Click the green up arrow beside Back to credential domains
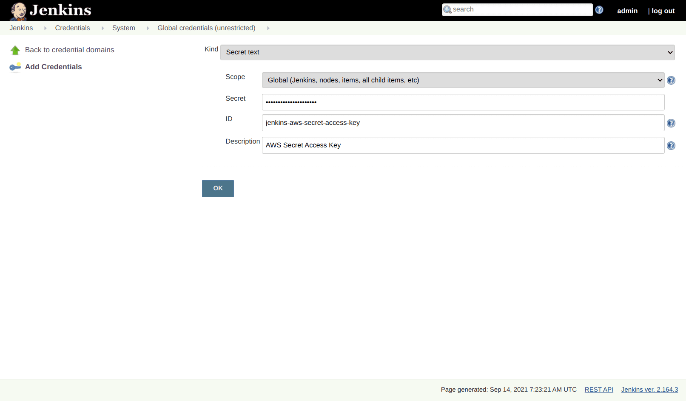The width and height of the screenshot is (686, 401). pyautogui.click(x=15, y=50)
